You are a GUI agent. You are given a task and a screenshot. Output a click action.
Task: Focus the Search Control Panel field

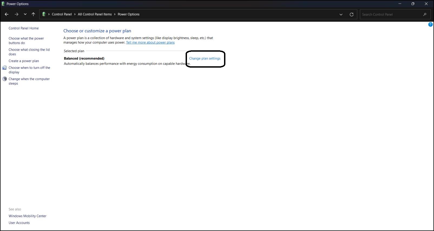point(395,14)
